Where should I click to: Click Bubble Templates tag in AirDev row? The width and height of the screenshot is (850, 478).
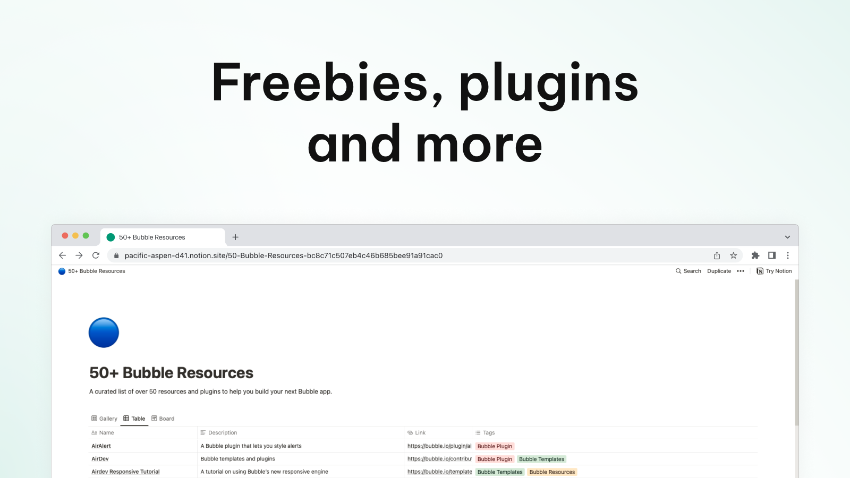[541, 459]
